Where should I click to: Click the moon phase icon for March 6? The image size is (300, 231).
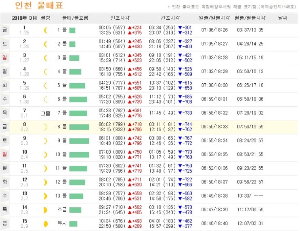pos(46,99)
